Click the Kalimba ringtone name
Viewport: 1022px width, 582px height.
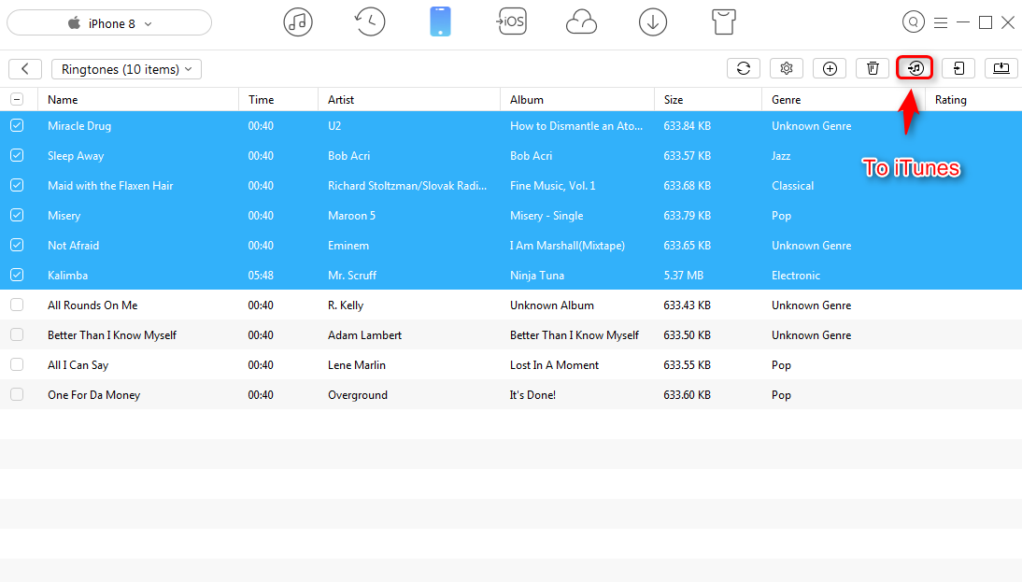pos(68,276)
